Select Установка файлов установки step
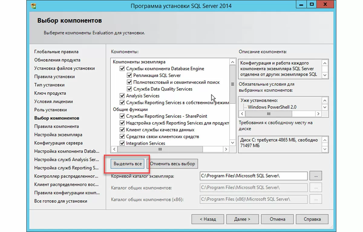Viewport: 363px width, 232px height. (x=64, y=68)
